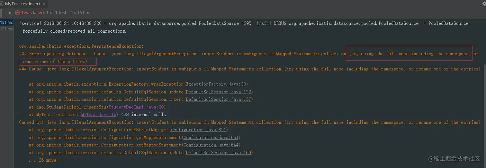The image size is (486, 168).
Task: Open Configuration.java:644 link
Action: pyautogui.click(x=211, y=145)
